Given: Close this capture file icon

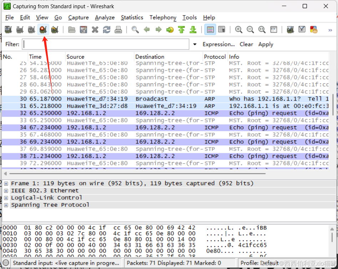Looking at the screenshot, I should click(x=95, y=29).
